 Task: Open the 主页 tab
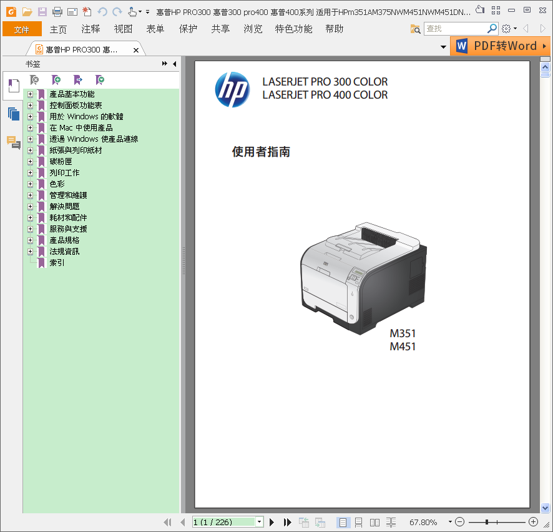58,29
